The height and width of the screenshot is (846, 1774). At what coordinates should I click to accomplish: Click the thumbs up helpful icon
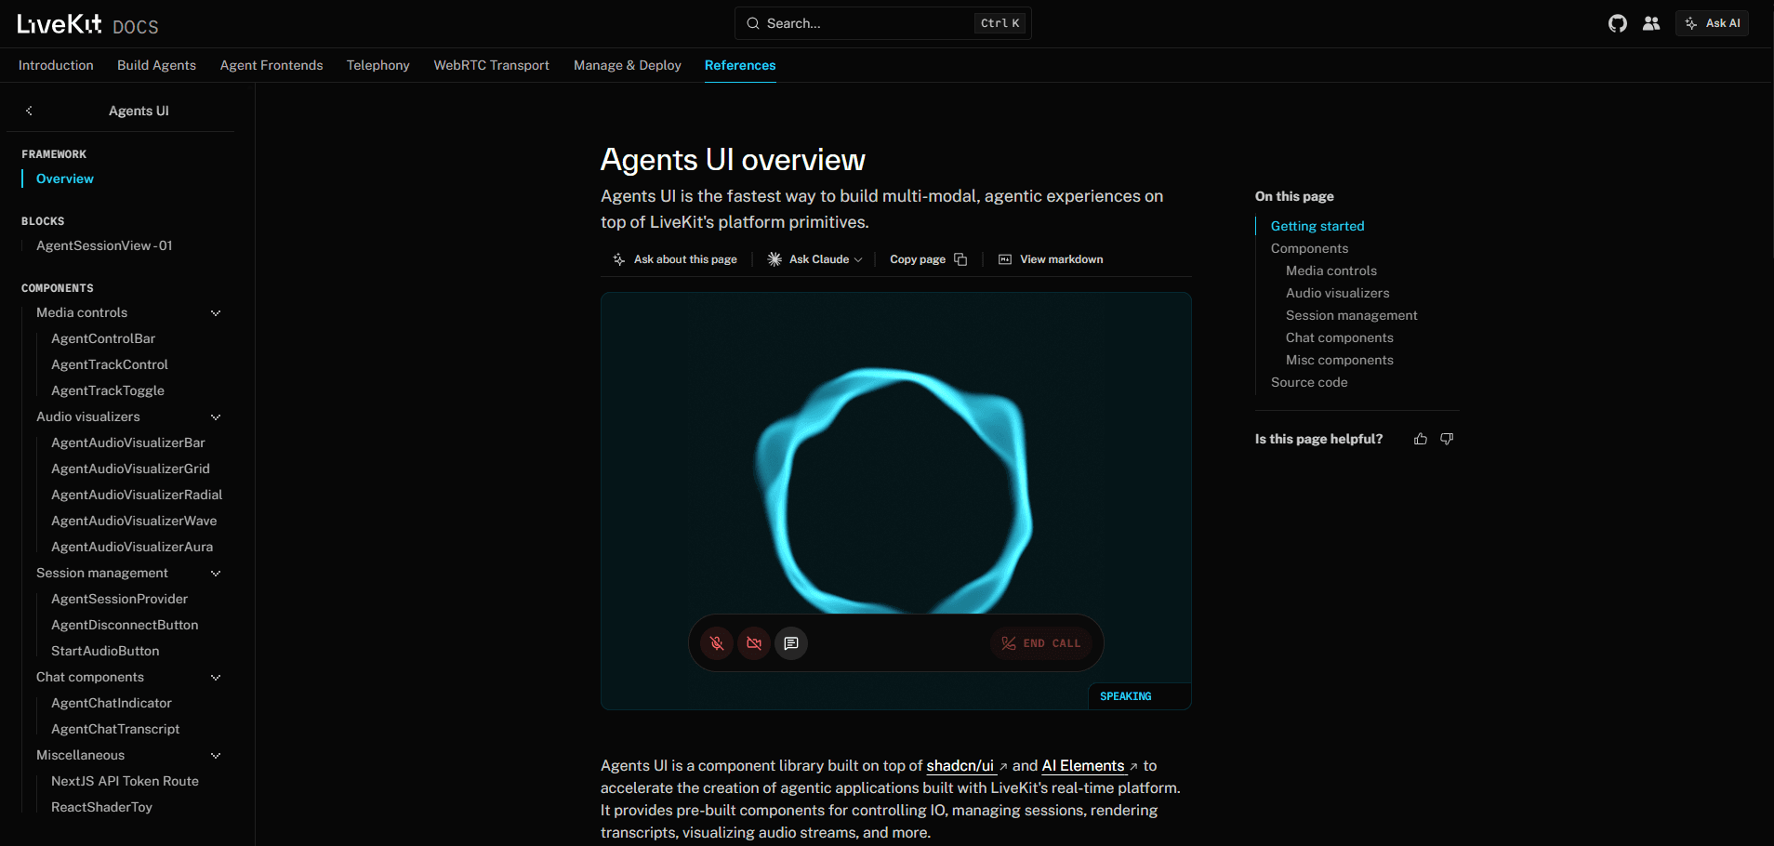click(x=1421, y=439)
